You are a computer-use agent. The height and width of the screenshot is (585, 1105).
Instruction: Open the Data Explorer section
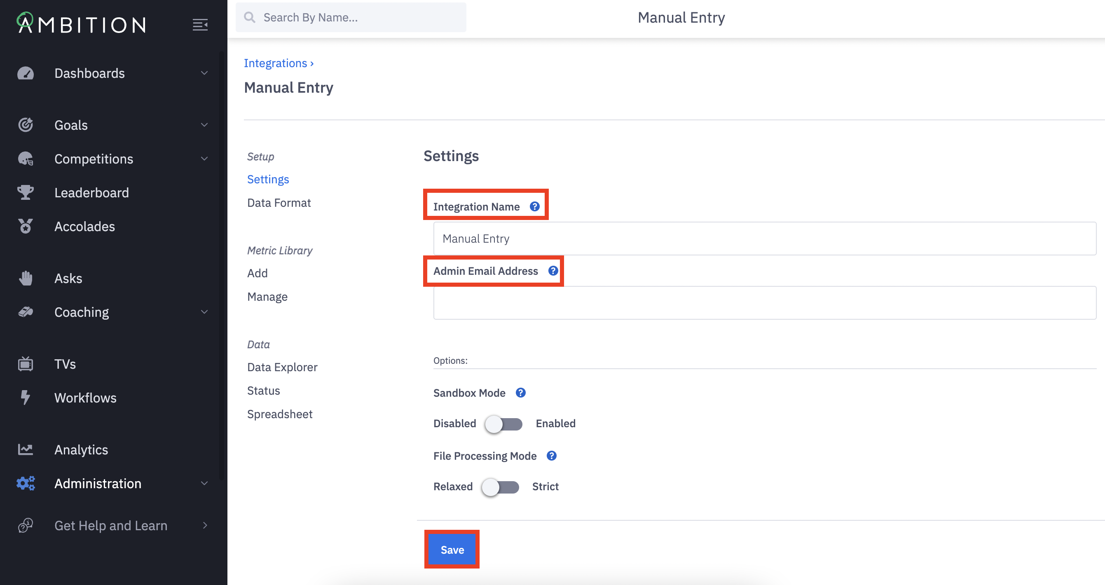click(x=282, y=367)
